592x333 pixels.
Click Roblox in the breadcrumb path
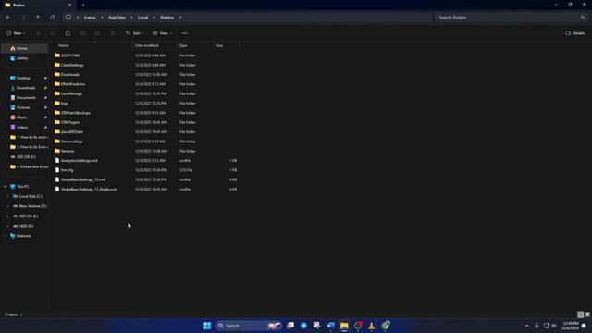coord(166,18)
